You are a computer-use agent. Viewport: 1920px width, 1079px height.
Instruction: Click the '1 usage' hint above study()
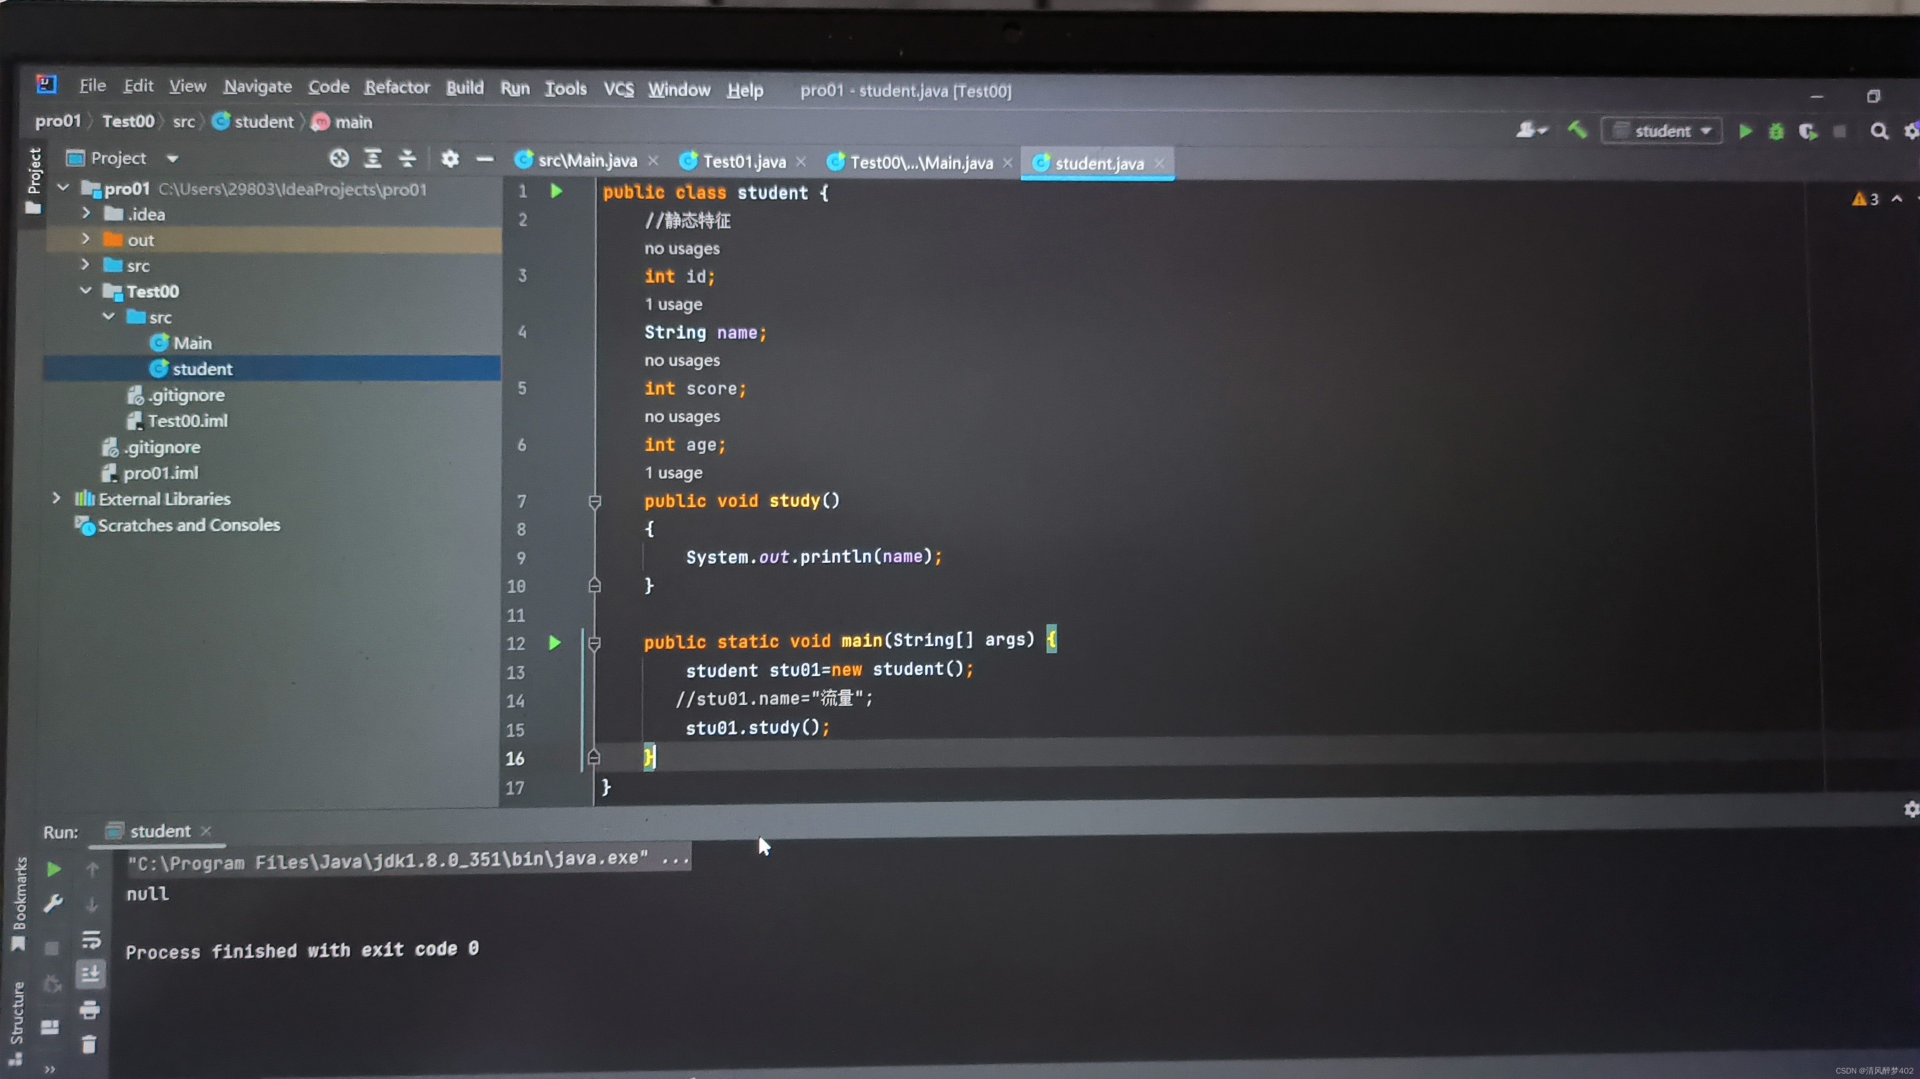click(x=673, y=473)
